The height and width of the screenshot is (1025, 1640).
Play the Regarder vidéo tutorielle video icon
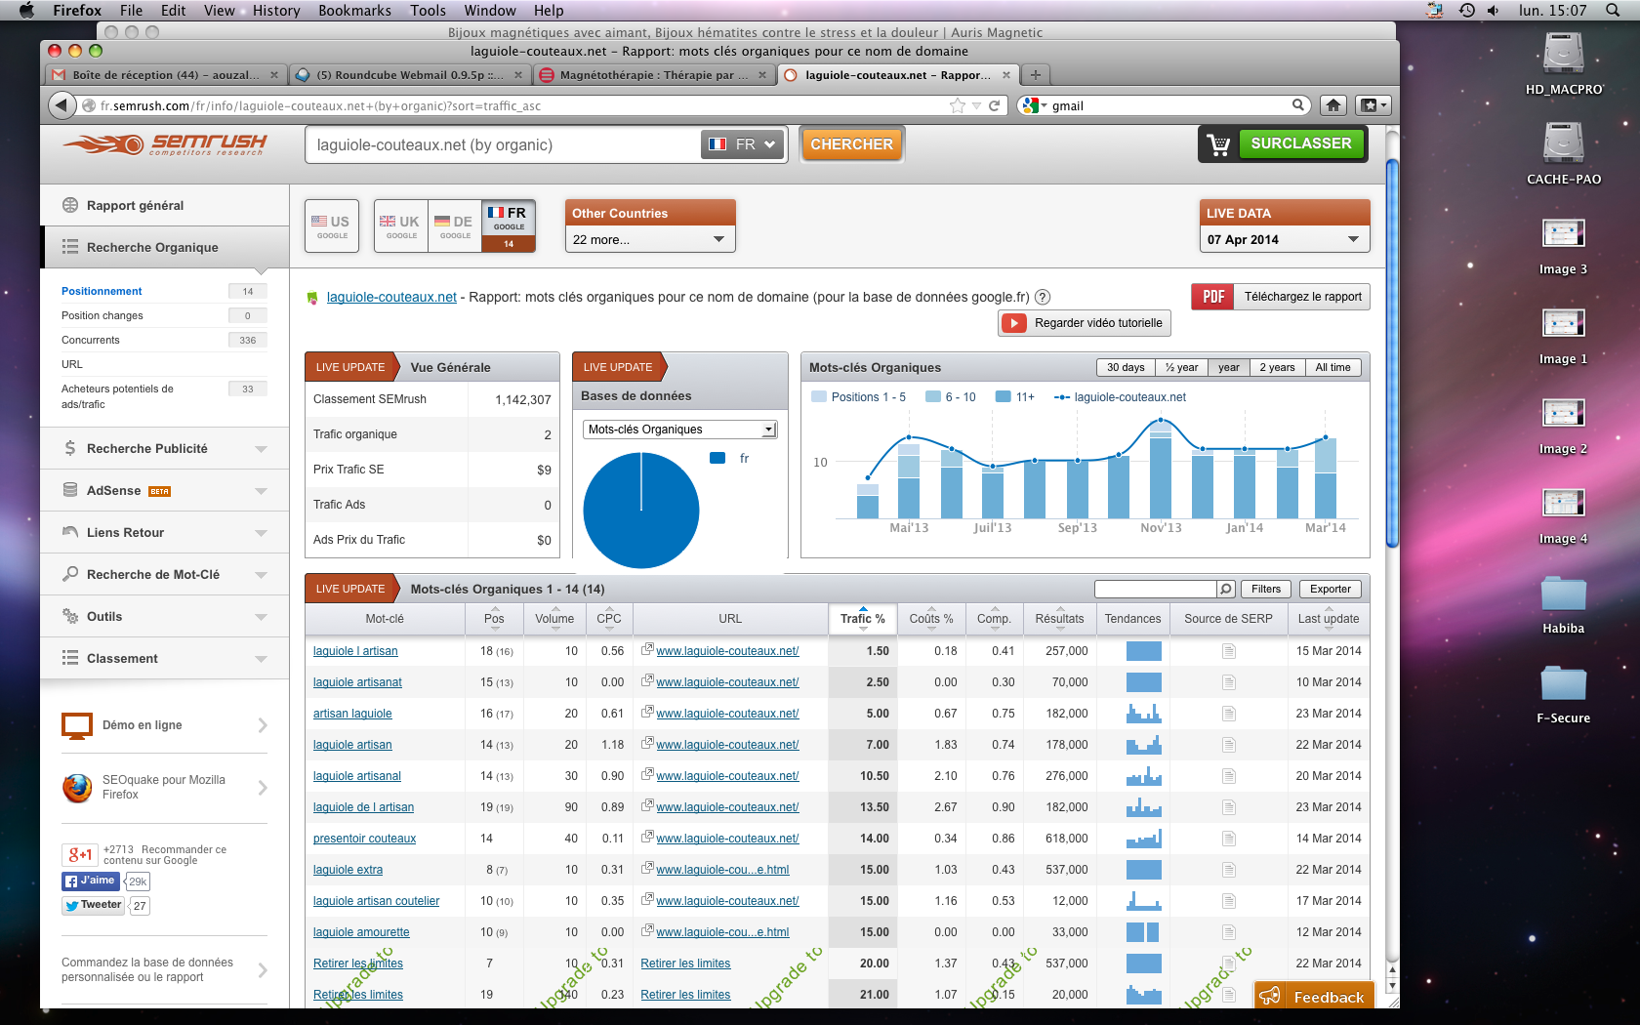(x=1014, y=323)
